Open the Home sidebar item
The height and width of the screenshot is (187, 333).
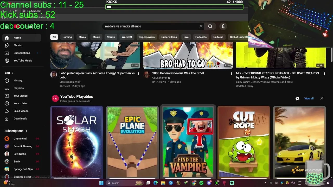click(x=22, y=38)
